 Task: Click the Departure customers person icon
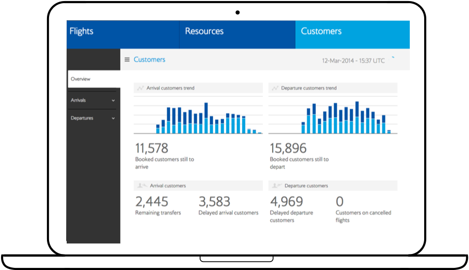pos(276,186)
